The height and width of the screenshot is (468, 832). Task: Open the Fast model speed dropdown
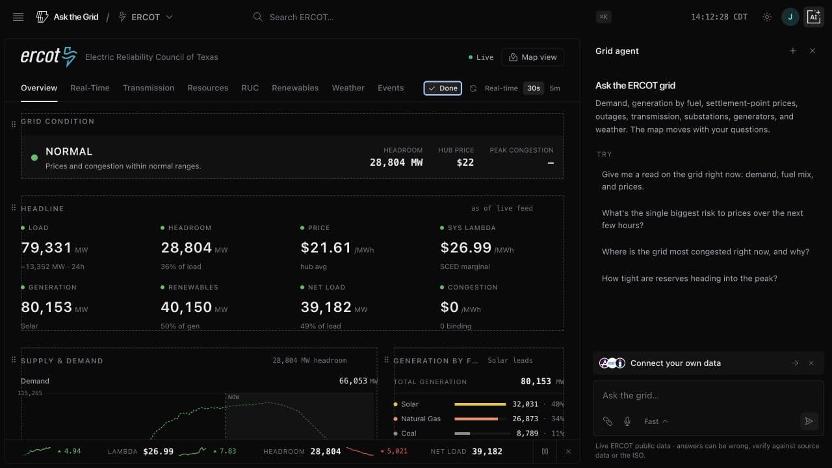655,421
